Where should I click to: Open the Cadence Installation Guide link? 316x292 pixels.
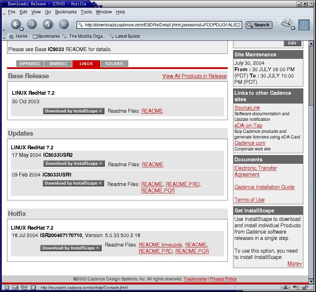point(264,187)
